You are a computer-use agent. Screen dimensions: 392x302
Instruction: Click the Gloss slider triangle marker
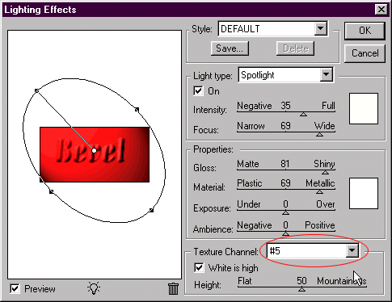point(325,172)
